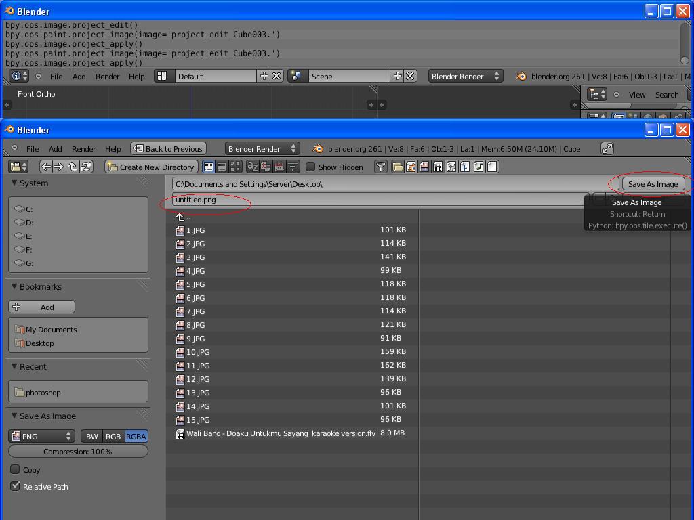Adjust Compression 100% slider
Screen dimensions: 694x520
[x=78, y=452]
